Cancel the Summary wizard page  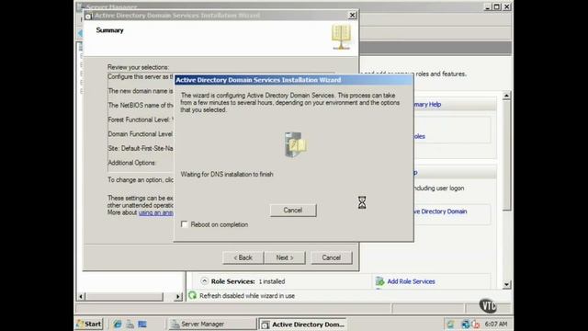(331, 257)
